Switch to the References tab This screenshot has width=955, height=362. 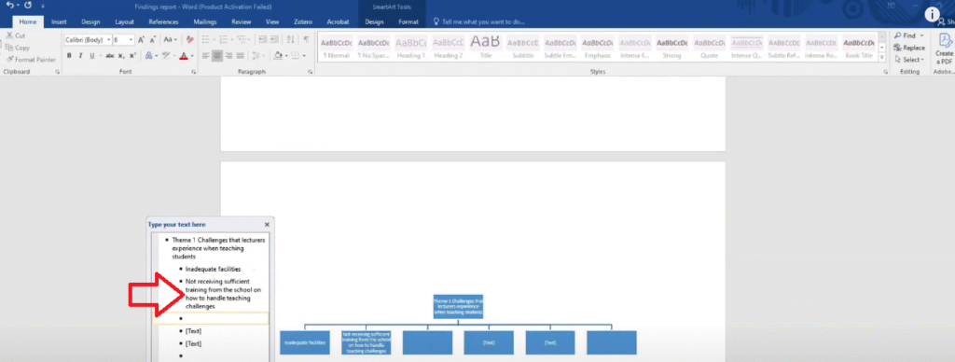(164, 22)
